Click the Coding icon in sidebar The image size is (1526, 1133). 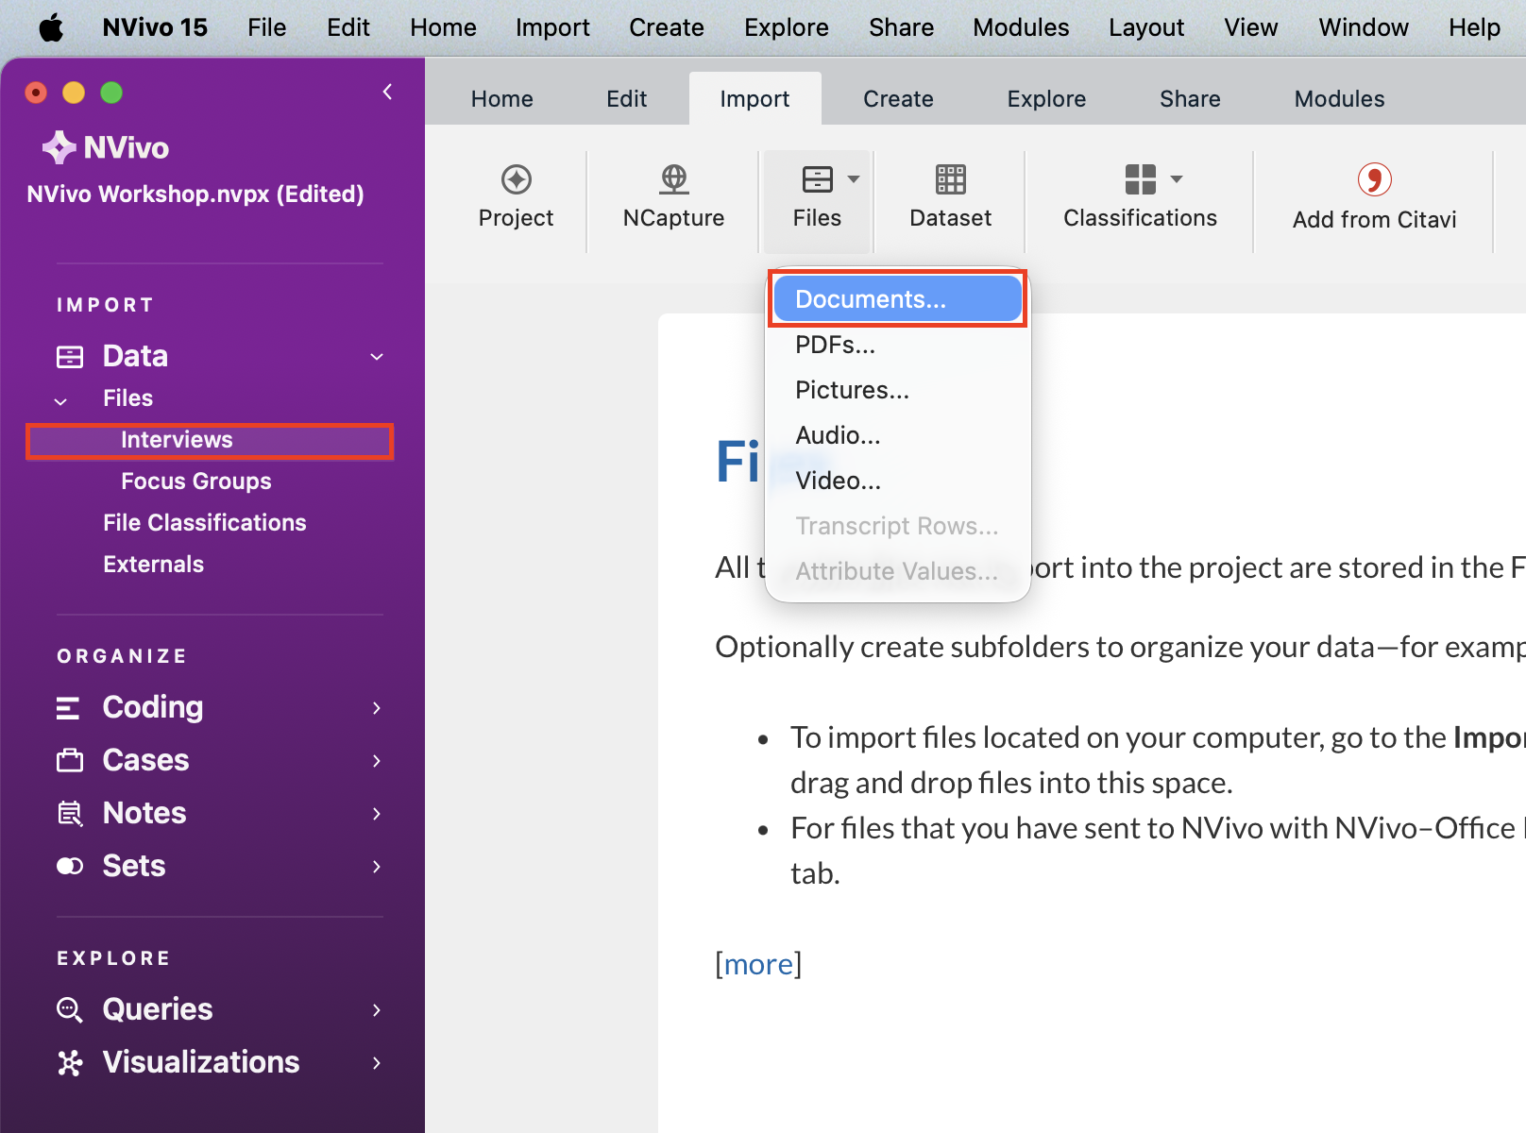[x=68, y=708]
